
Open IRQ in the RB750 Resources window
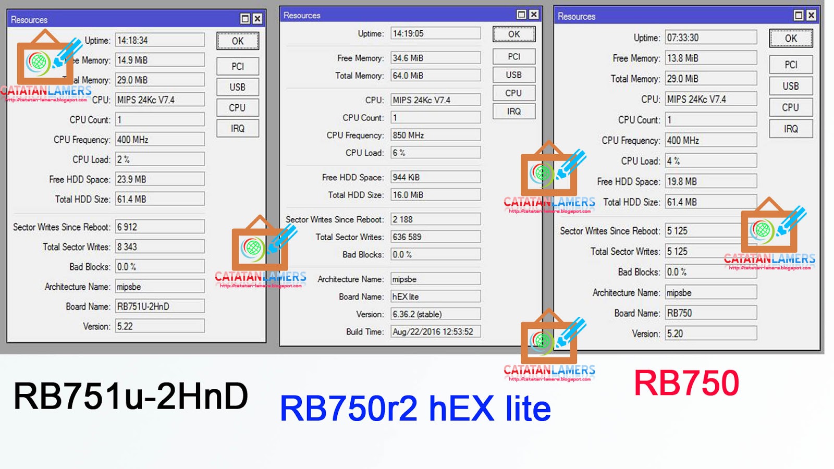[791, 129]
